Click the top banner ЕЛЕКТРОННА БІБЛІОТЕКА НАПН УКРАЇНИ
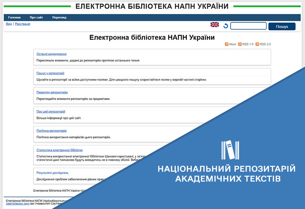305x209 pixels. [x=152, y=6]
